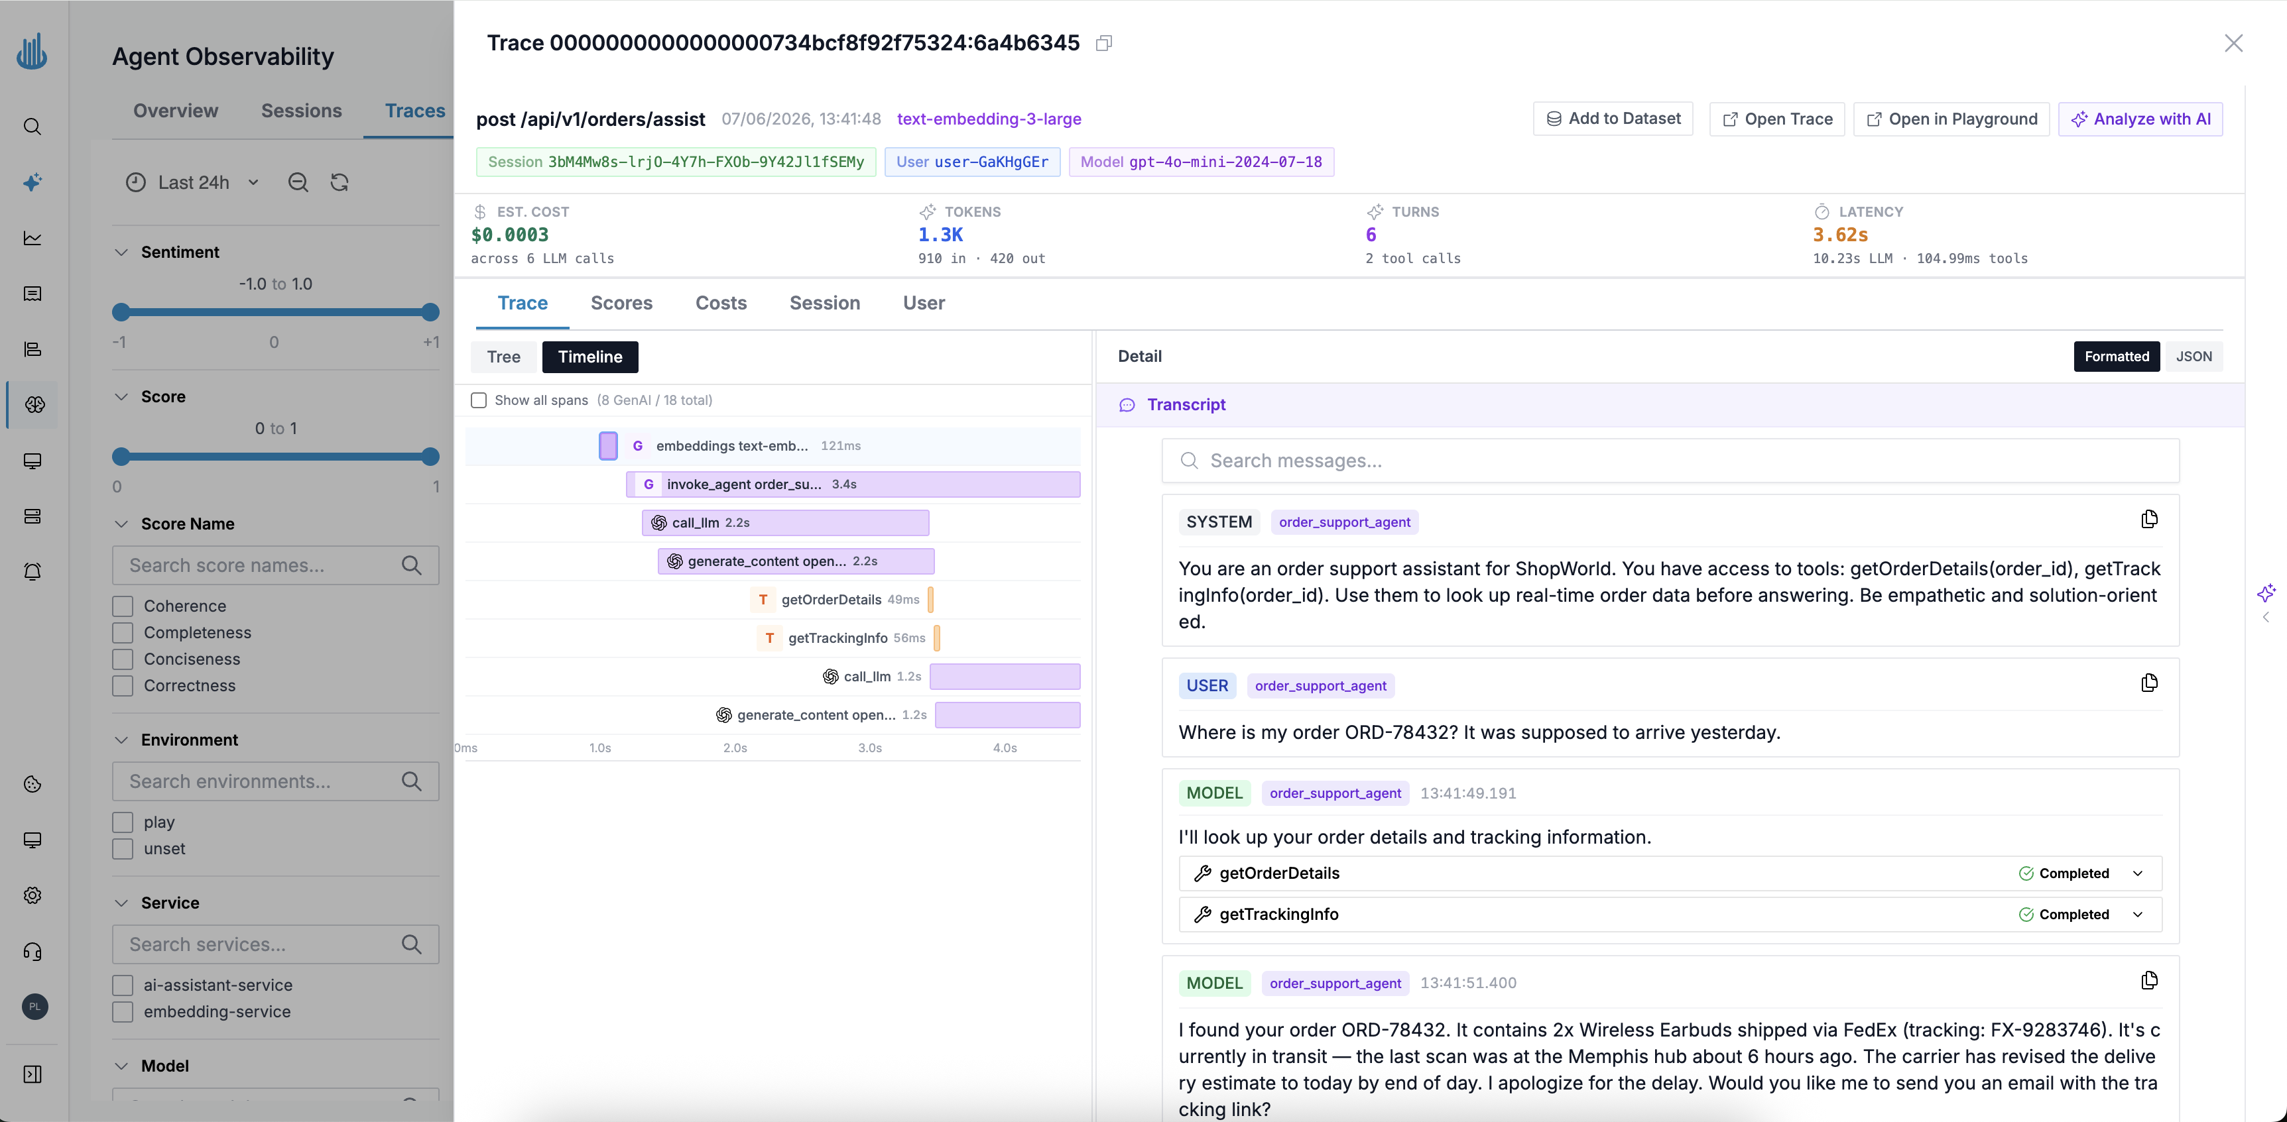
Task: Open the line chart icon in sidebar
Action: [33, 238]
